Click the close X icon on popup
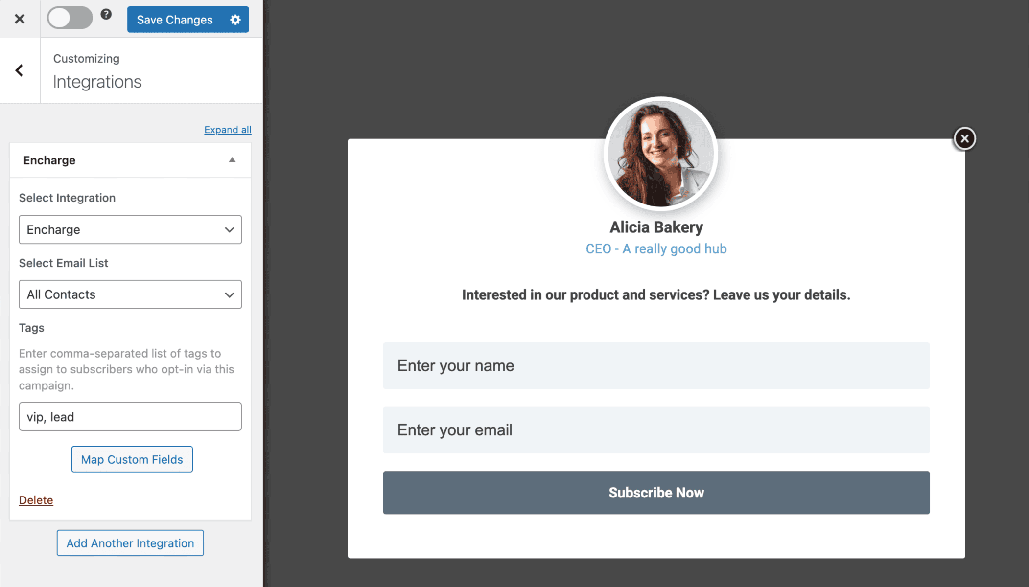 click(x=964, y=138)
